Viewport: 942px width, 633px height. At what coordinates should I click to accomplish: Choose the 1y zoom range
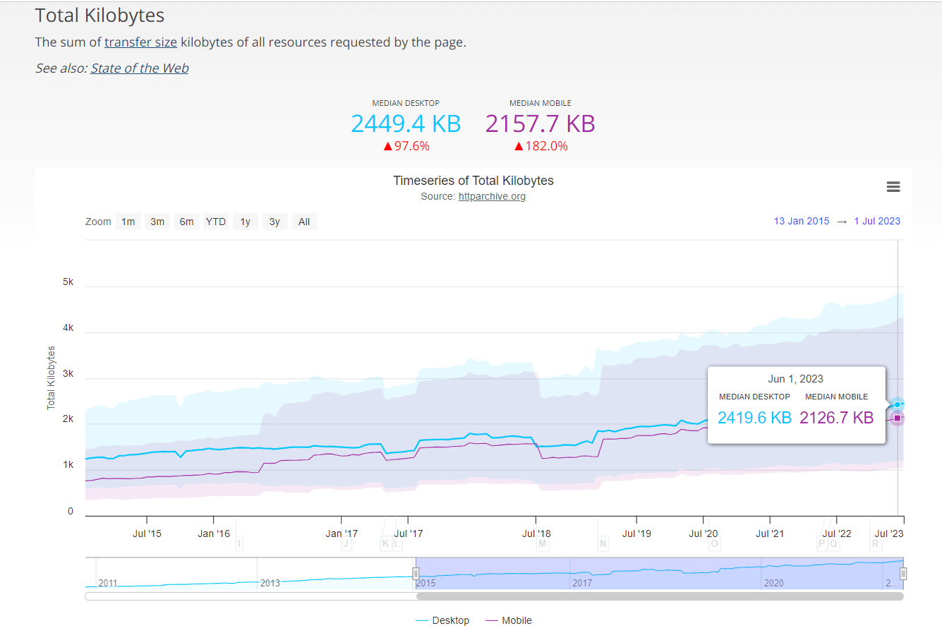pyautogui.click(x=245, y=222)
